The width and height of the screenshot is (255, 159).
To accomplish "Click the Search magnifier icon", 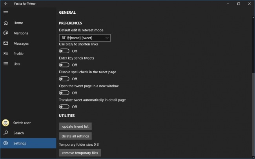I will [6, 133].
